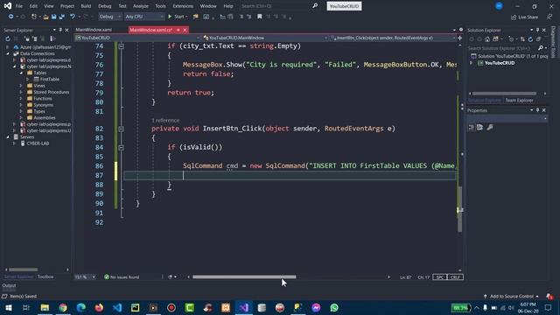
Task: Click the Solution Explorer refresh icon
Action: [x=530, y=38]
